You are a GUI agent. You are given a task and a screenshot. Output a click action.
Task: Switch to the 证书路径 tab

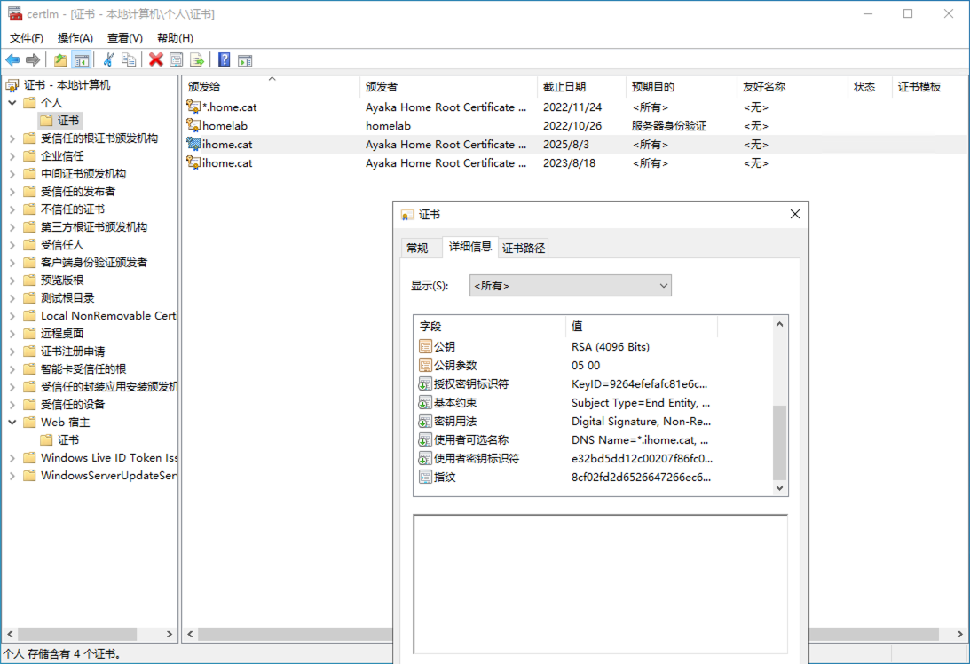524,248
